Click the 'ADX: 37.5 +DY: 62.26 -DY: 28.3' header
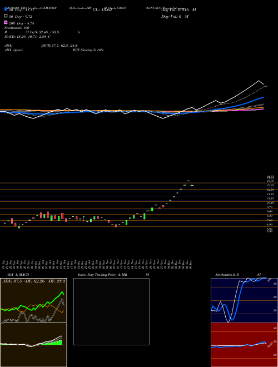278x367 pixels. (x=33, y=281)
